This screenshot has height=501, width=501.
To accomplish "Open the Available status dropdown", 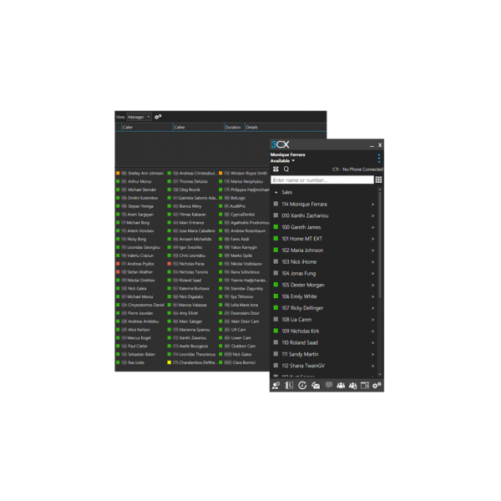I will (282, 160).
